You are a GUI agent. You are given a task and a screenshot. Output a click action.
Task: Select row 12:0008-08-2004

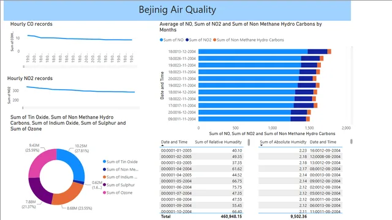tap(300, 156)
